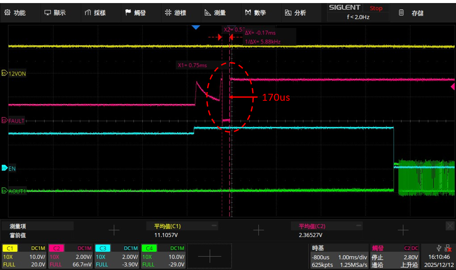Click C4 offset -29.0V value
This screenshot has width=456, height=270.
pos(176,264)
